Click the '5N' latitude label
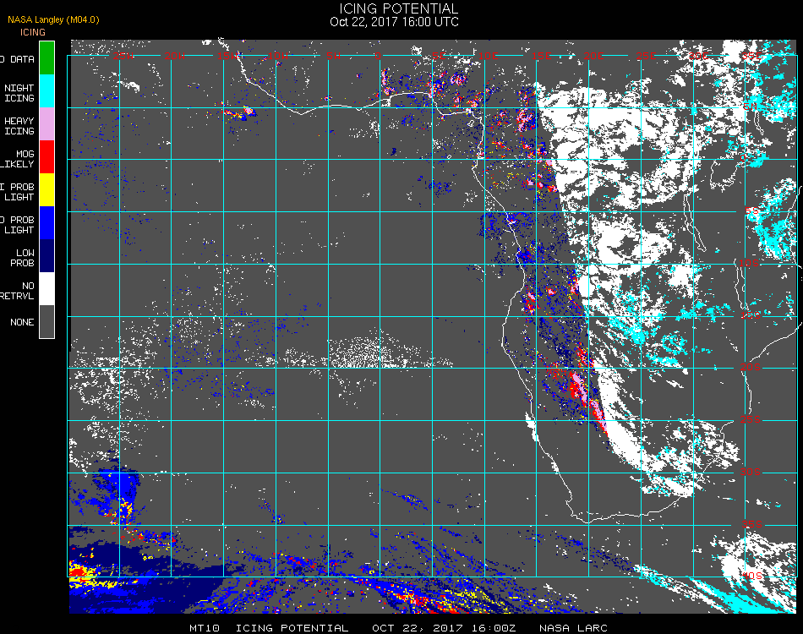The height and width of the screenshot is (634, 803). pos(751,106)
